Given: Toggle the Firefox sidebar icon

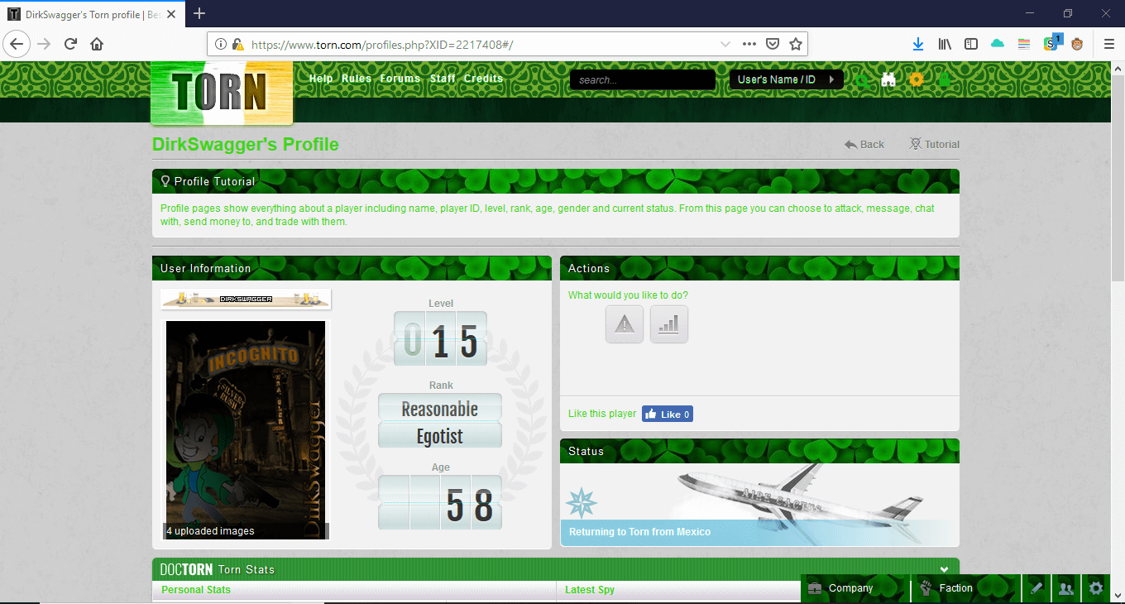Looking at the screenshot, I should click(x=971, y=44).
